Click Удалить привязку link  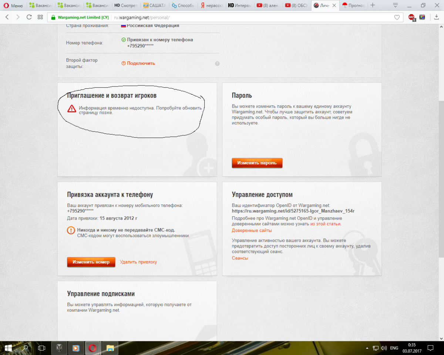[138, 262]
